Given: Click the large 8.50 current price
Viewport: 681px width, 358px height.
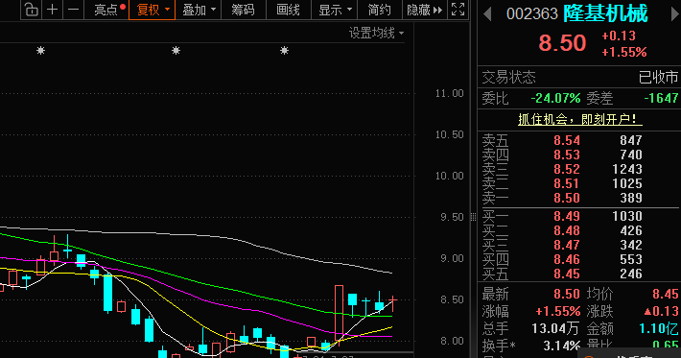Looking at the screenshot, I should [562, 43].
